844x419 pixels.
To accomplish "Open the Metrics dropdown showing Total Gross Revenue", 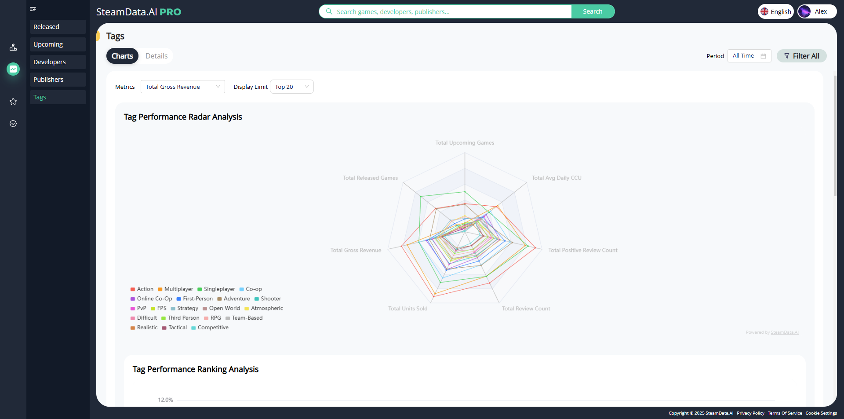I will [x=182, y=87].
